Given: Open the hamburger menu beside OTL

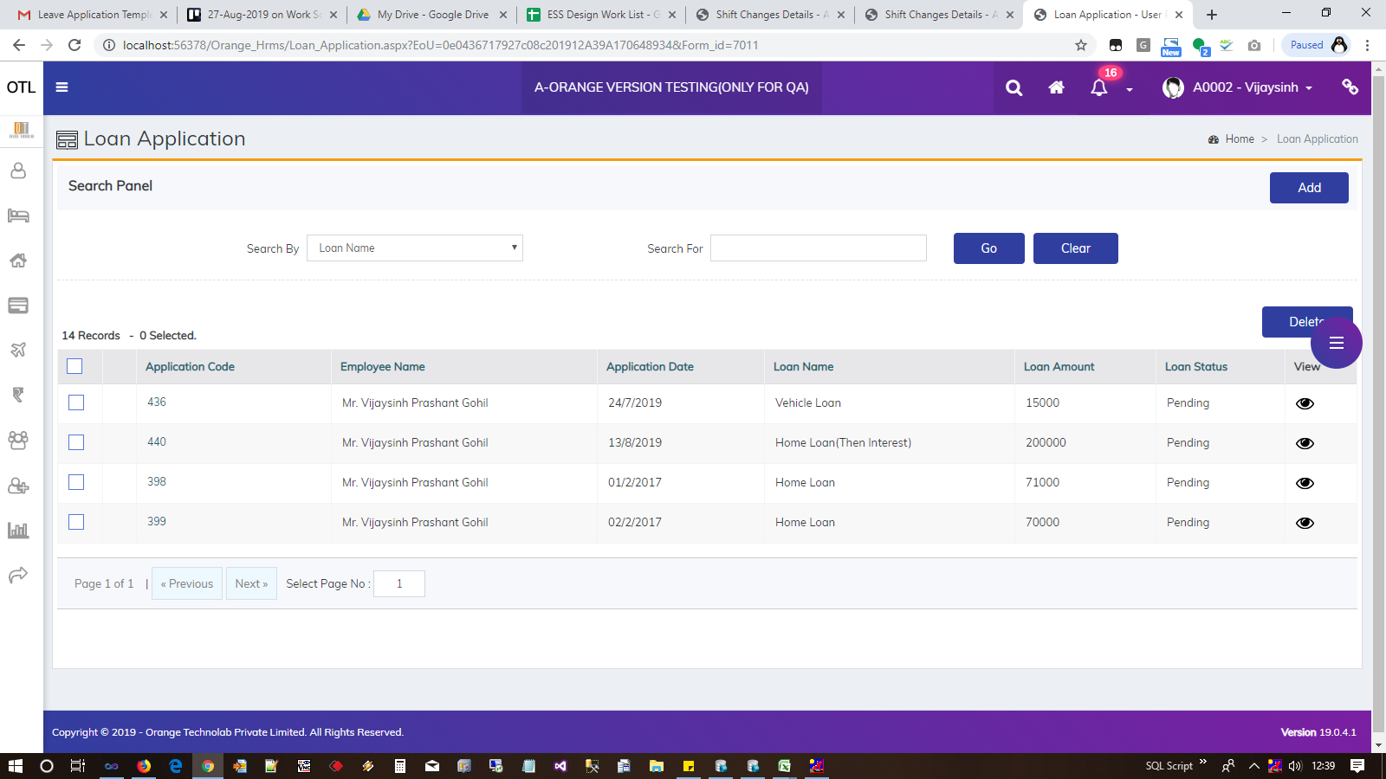Looking at the screenshot, I should coord(62,87).
